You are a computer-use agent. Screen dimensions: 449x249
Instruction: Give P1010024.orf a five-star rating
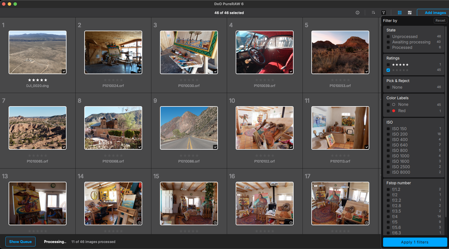pyautogui.click(x=121, y=80)
